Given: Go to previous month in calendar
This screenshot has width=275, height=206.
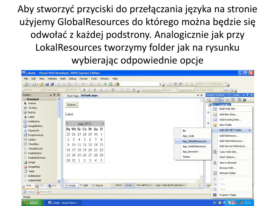Looking at the screenshot, I should click(67, 124).
